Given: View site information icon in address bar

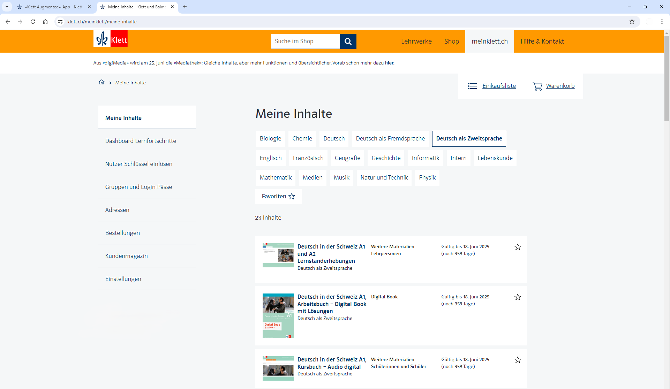Looking at the screenshot, I should [60, 22].
